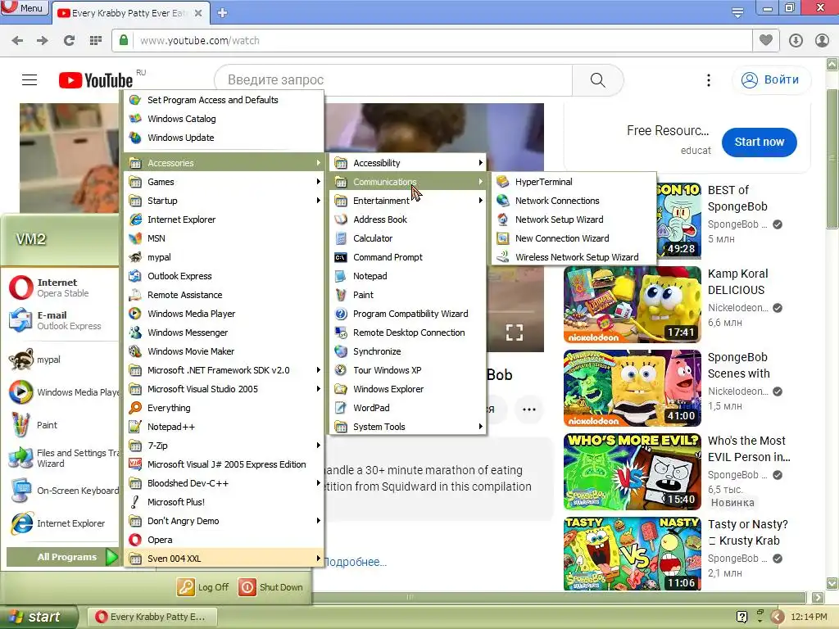Toggle video fullscreen icon
The width and height of the screenshot is (839, 629).
(x=515, y=333)
